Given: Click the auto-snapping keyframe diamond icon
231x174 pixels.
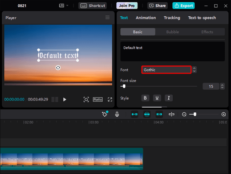Looking at the screenshot, I should tap(105, 114).
